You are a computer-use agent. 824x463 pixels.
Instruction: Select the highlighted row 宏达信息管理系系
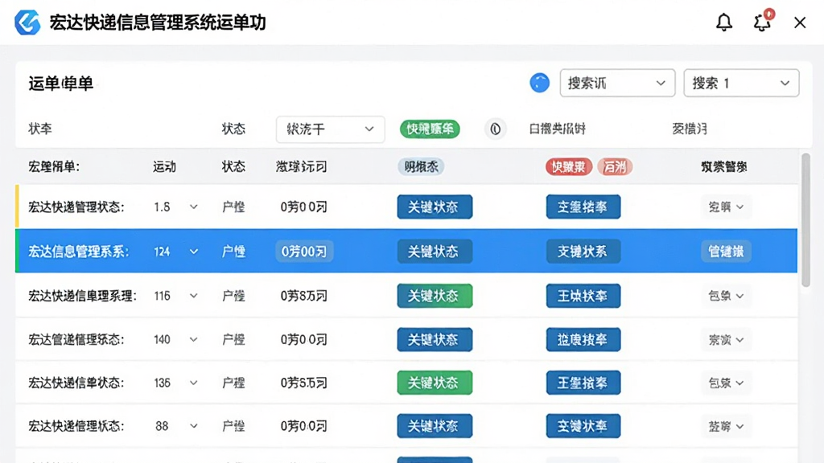click(x=406, y=251)
